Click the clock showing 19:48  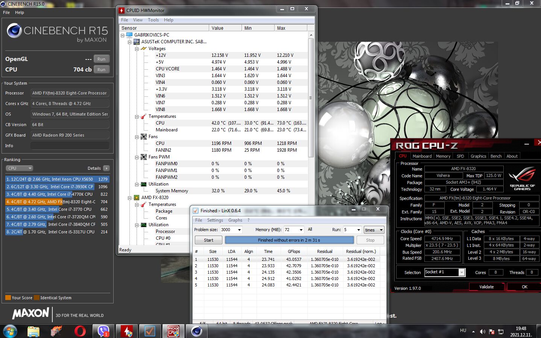521,329
